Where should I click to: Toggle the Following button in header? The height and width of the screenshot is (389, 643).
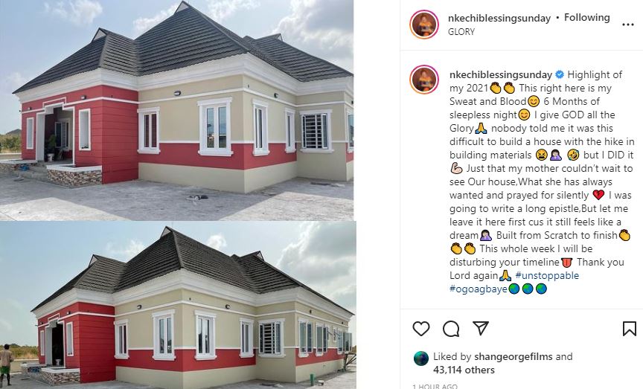click(587, 18)
